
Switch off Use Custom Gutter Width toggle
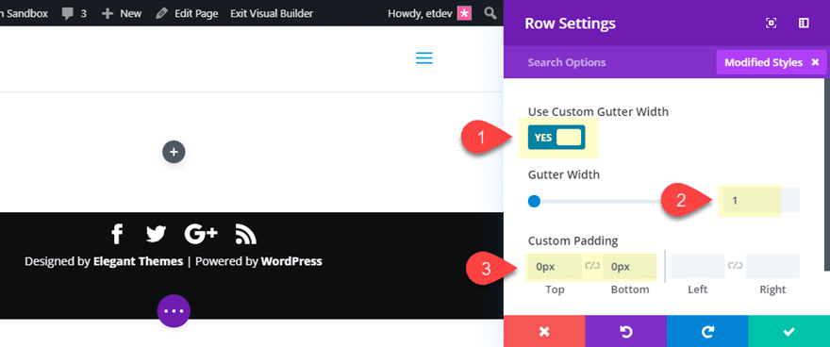click(x=556, y=138)
